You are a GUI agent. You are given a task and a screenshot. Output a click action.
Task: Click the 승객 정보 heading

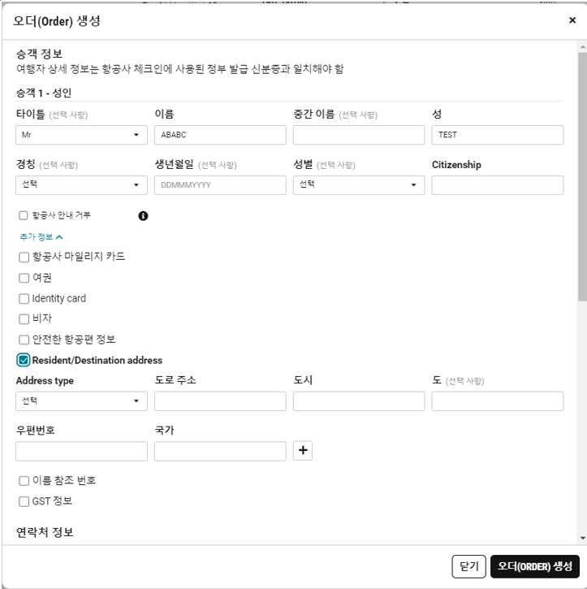click(39, 54)
